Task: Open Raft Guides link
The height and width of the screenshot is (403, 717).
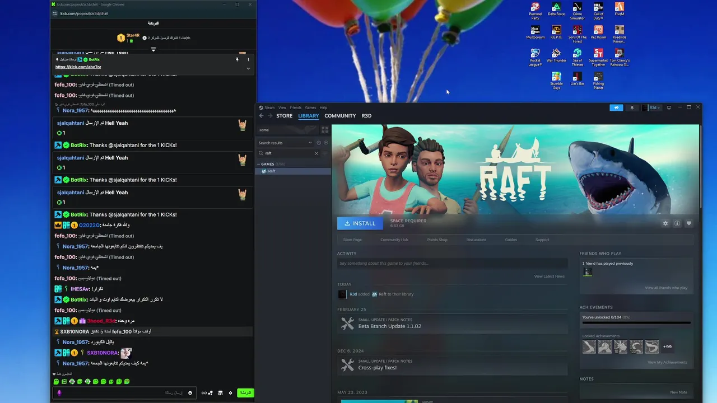Action: coord(511,240)
